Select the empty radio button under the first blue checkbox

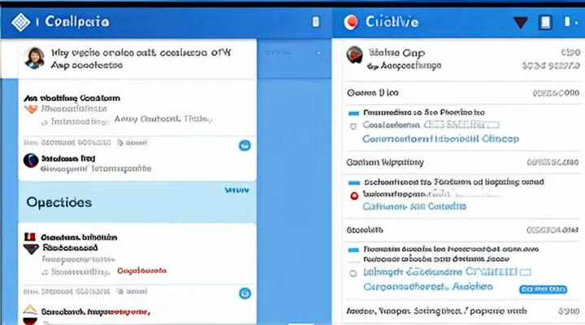353,126
